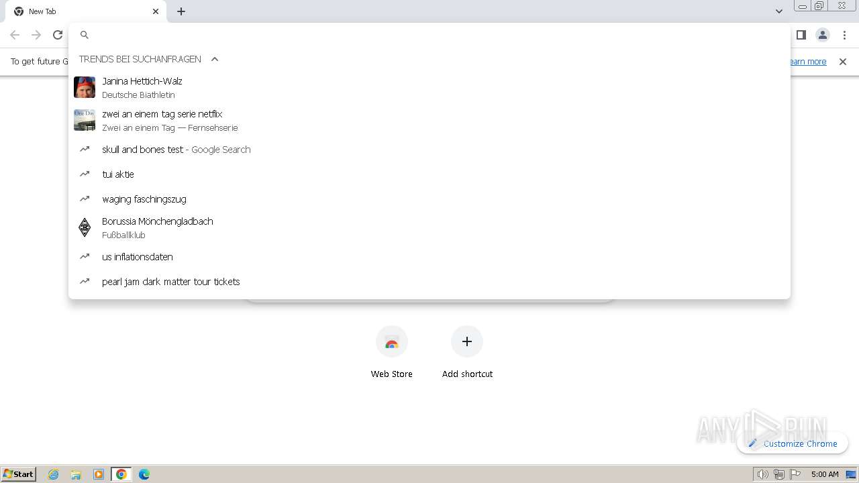This screenshot has width=859, height=483.
Task: Reload the current page
Action: 58,35
